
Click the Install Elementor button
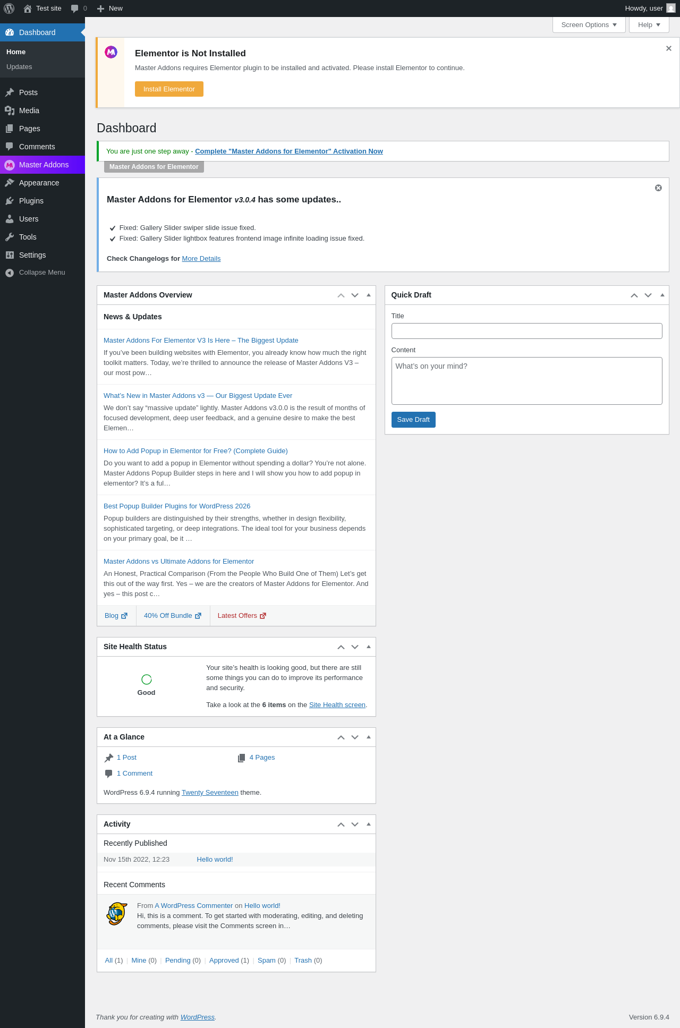(x=169, y=89)
